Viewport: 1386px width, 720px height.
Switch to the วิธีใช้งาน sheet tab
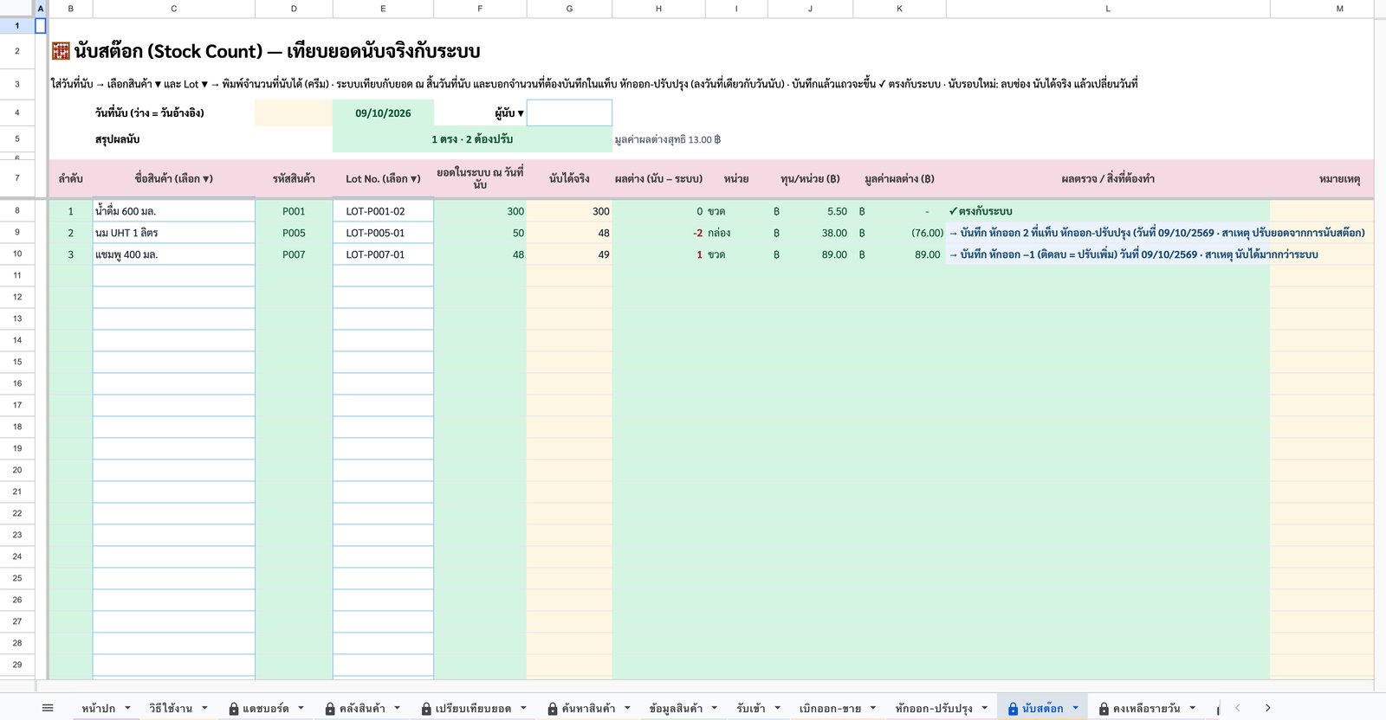[x=171, y=708]
